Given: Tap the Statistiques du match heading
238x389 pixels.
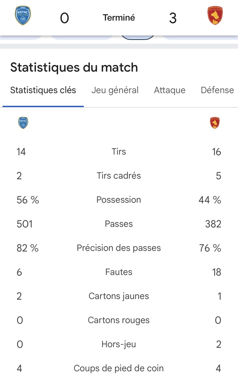Looking at the screenshot, I should pos(74,67).
